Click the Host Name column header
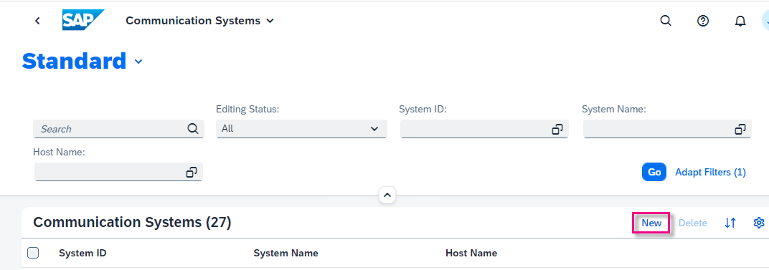 [x=471, y=253]
